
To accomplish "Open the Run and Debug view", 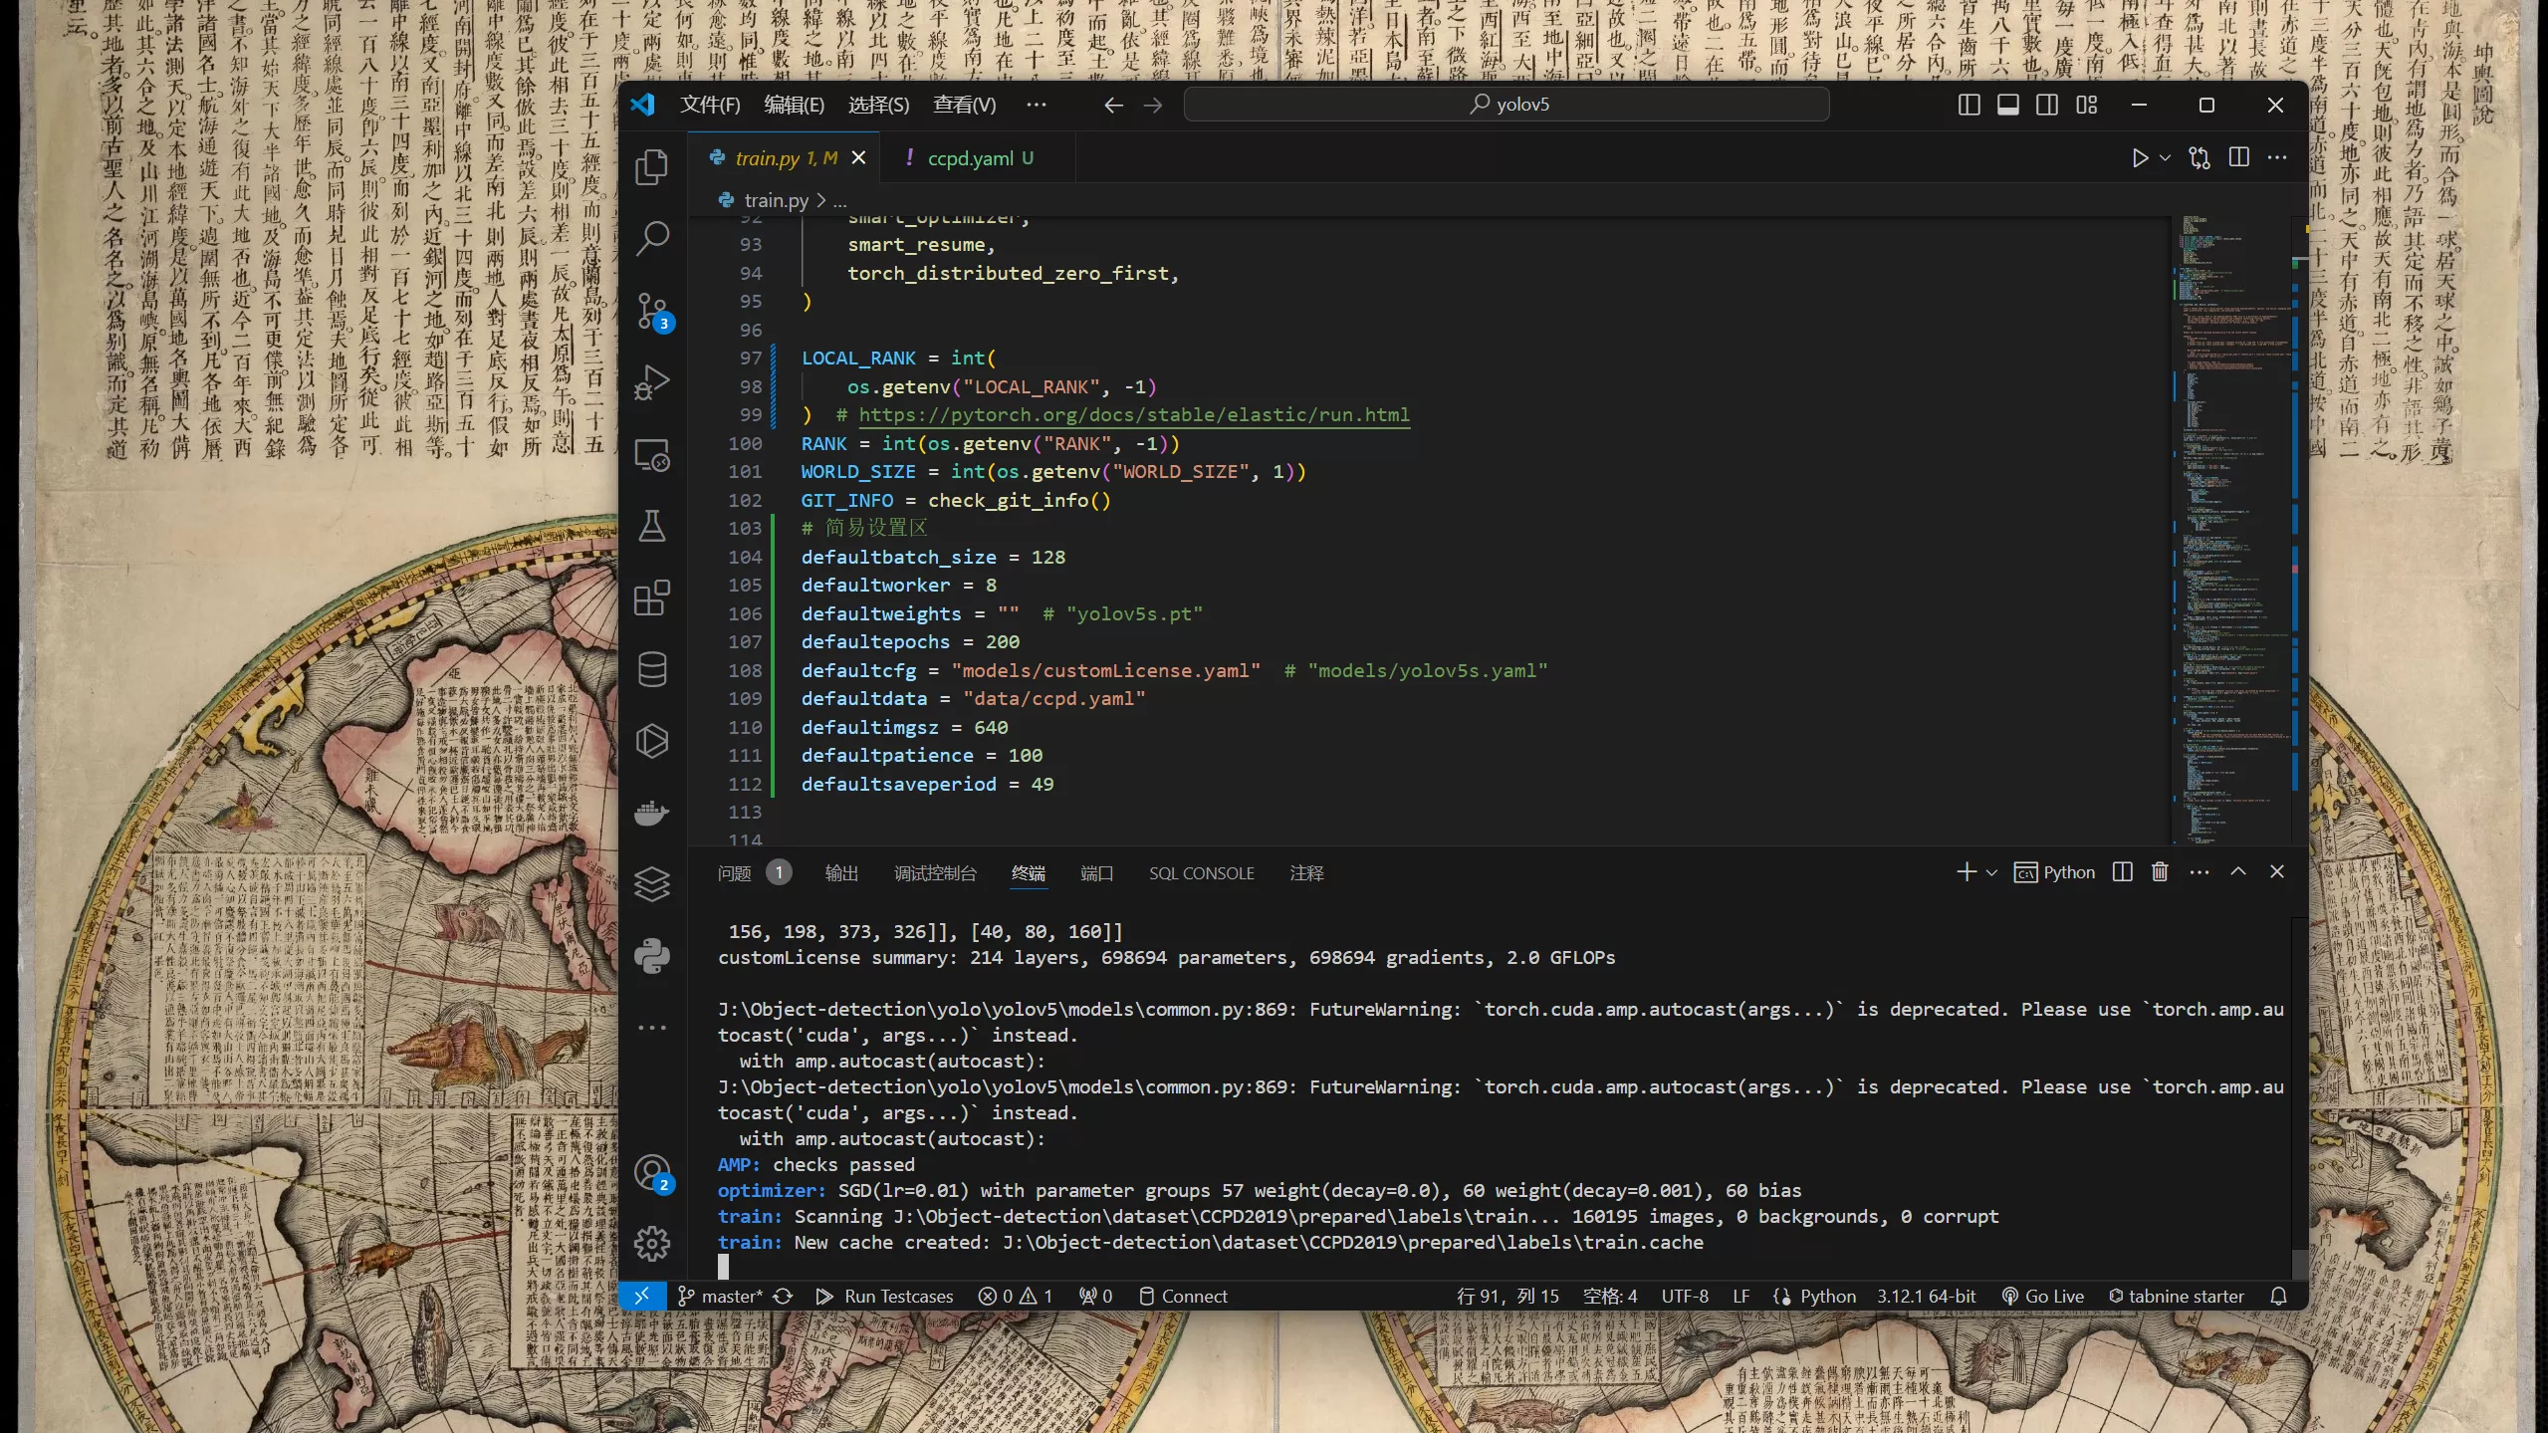I will 652,382.
